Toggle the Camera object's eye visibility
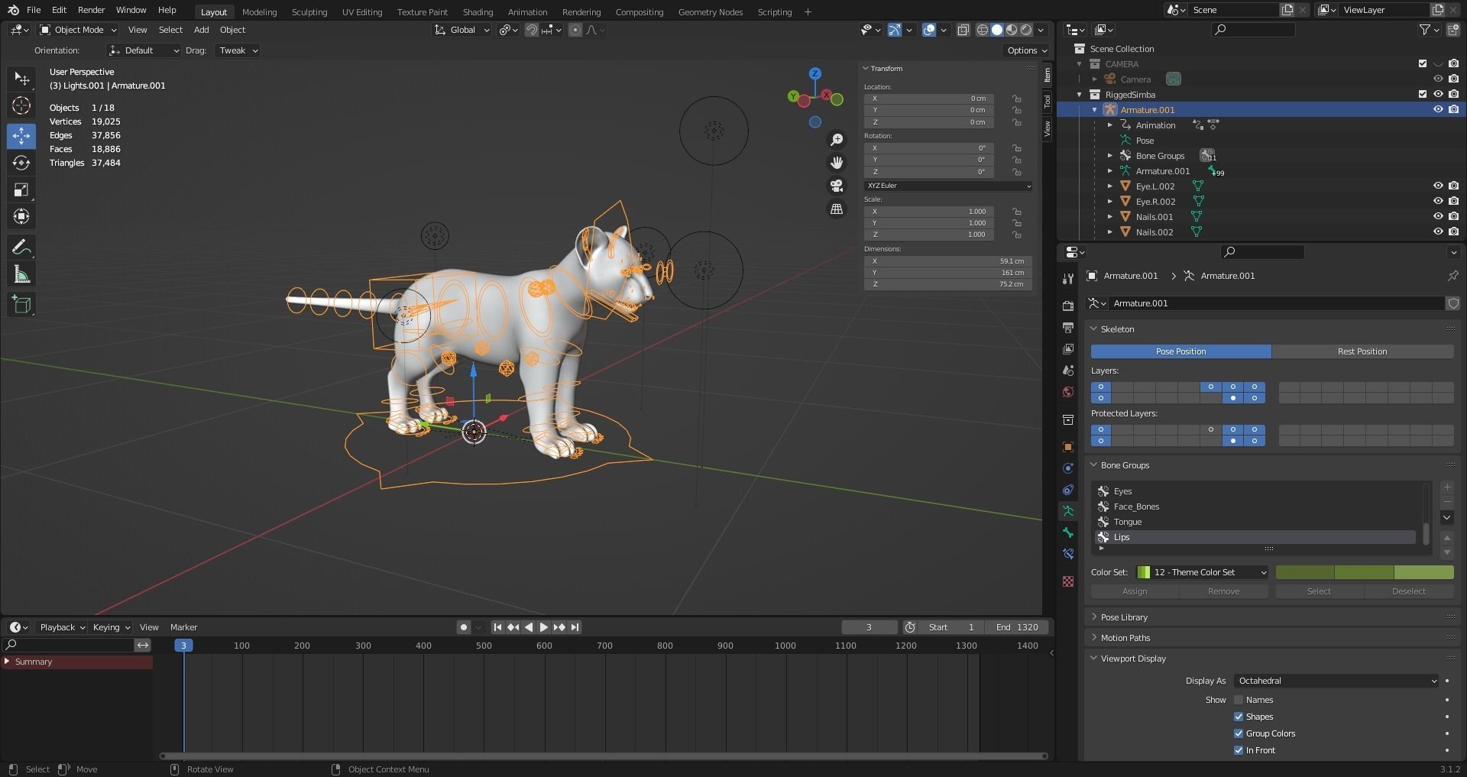The image size is (1467, 777). (x=1437, y=79)
